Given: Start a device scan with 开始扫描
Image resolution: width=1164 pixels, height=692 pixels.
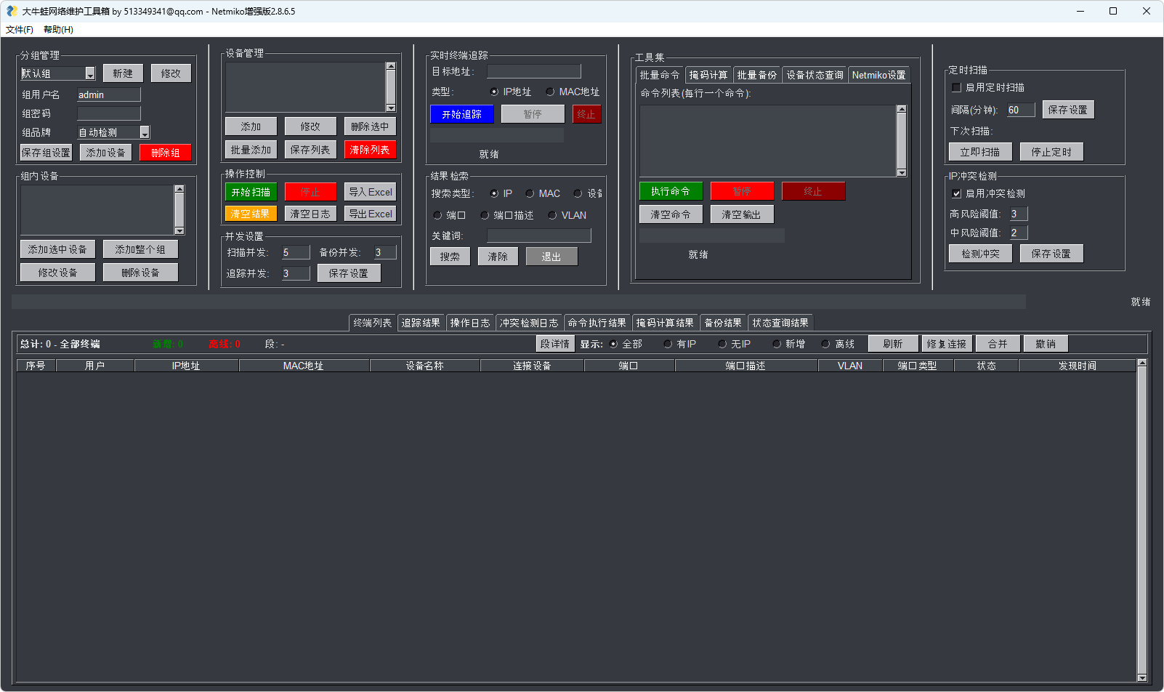Looking at the screenshot, I should 250,191.
